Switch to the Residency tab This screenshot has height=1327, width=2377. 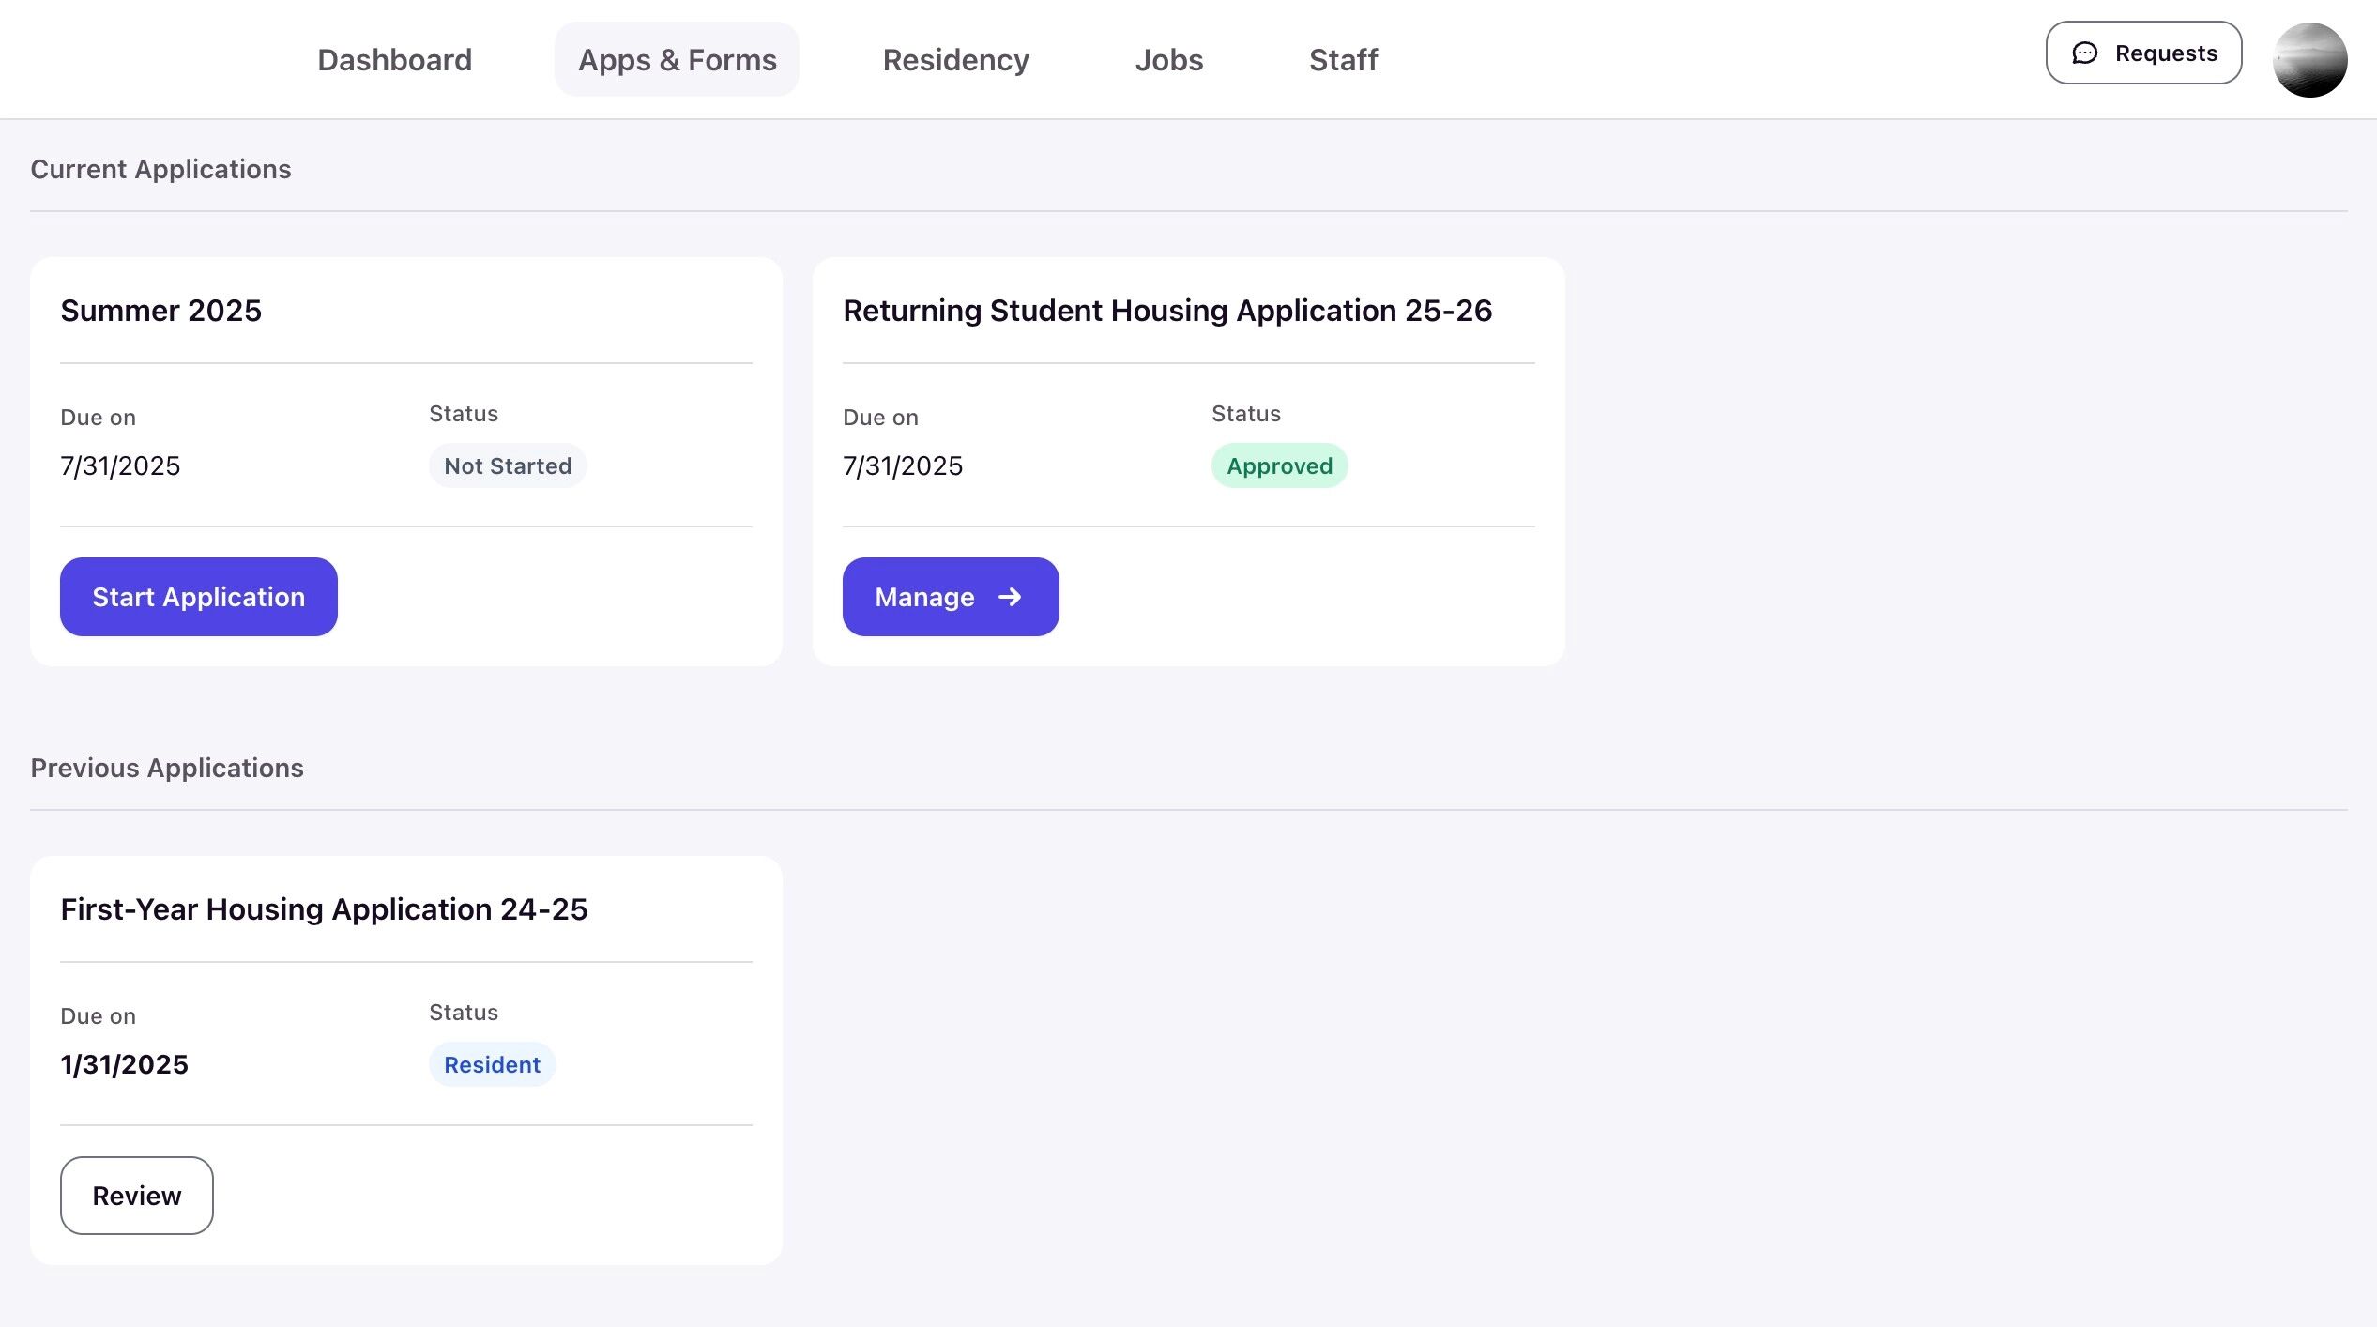(x=955, y=60)
